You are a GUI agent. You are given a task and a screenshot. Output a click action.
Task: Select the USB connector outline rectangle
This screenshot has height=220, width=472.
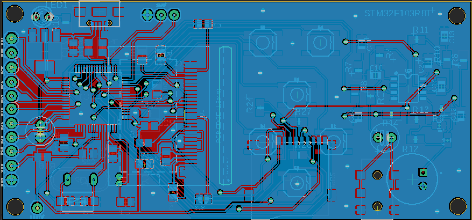99,13
